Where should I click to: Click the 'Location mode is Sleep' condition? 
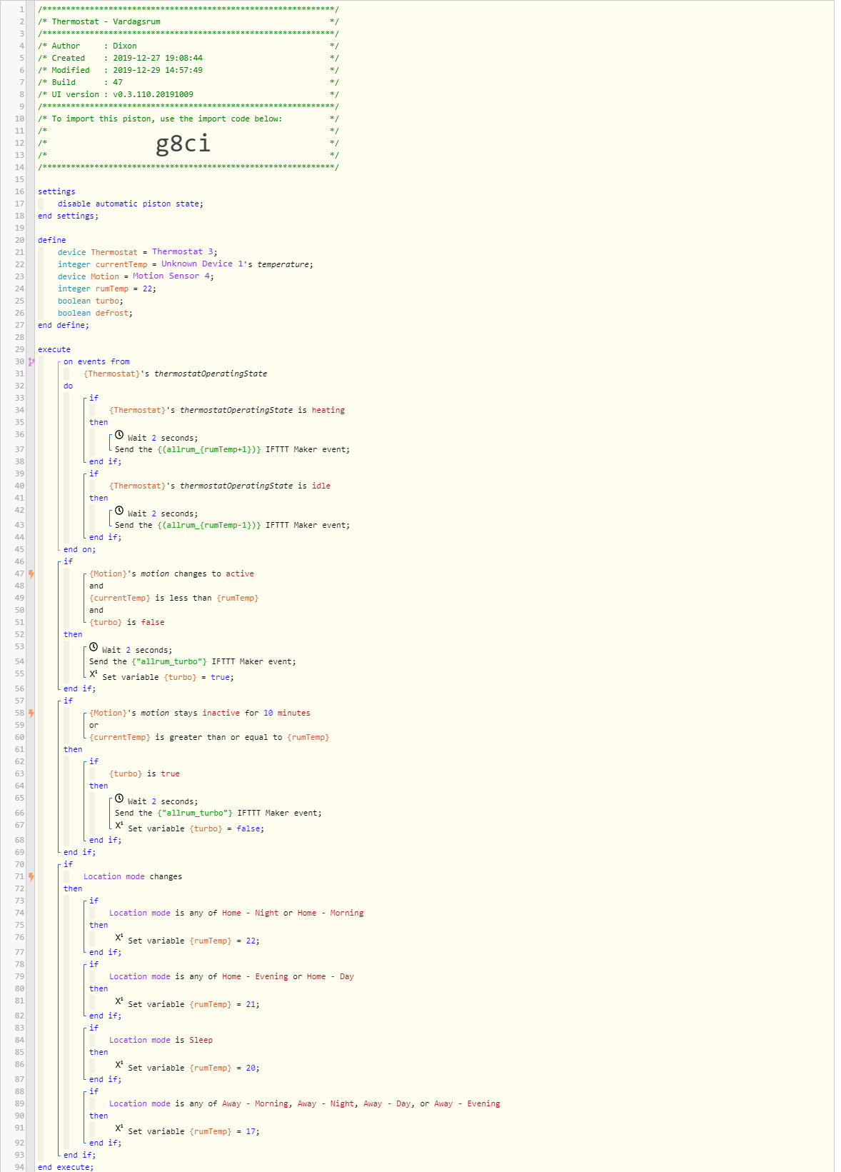pyautogui.click(x=161, y=1040)
